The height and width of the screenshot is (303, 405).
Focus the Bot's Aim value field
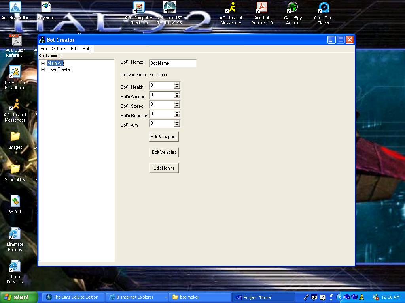tap(162, 123)
